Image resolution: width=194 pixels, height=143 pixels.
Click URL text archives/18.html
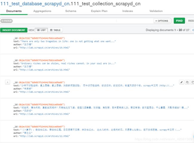44,70
